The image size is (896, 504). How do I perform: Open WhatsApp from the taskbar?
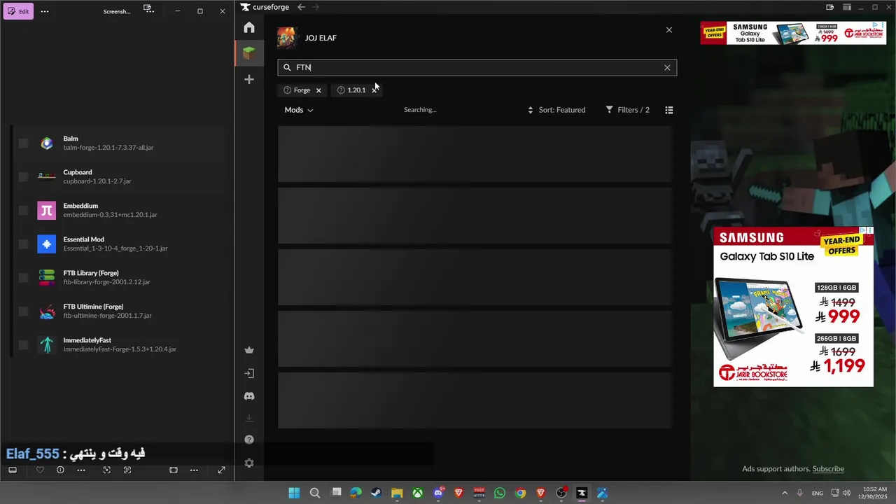pos(499,493)
